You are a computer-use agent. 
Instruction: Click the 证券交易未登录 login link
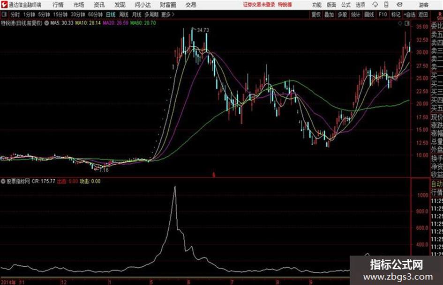[x=259, y=5]
